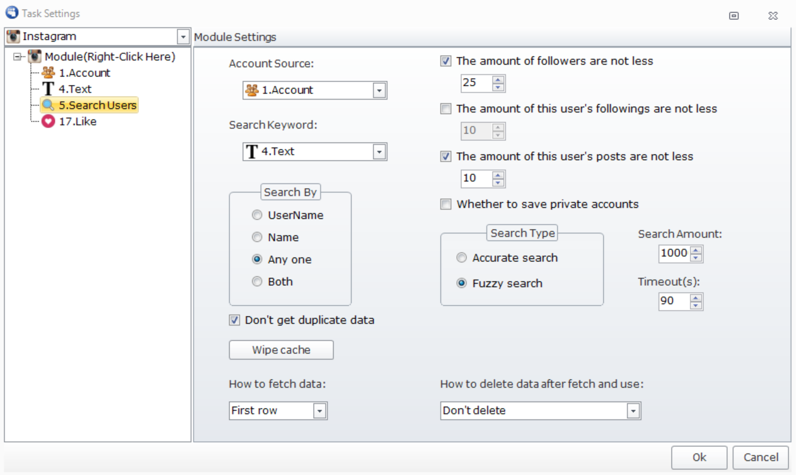Toggle Don't get duplicate data checkbox
The height and width of the screenshot is (475, 796).
coord(235,320)
